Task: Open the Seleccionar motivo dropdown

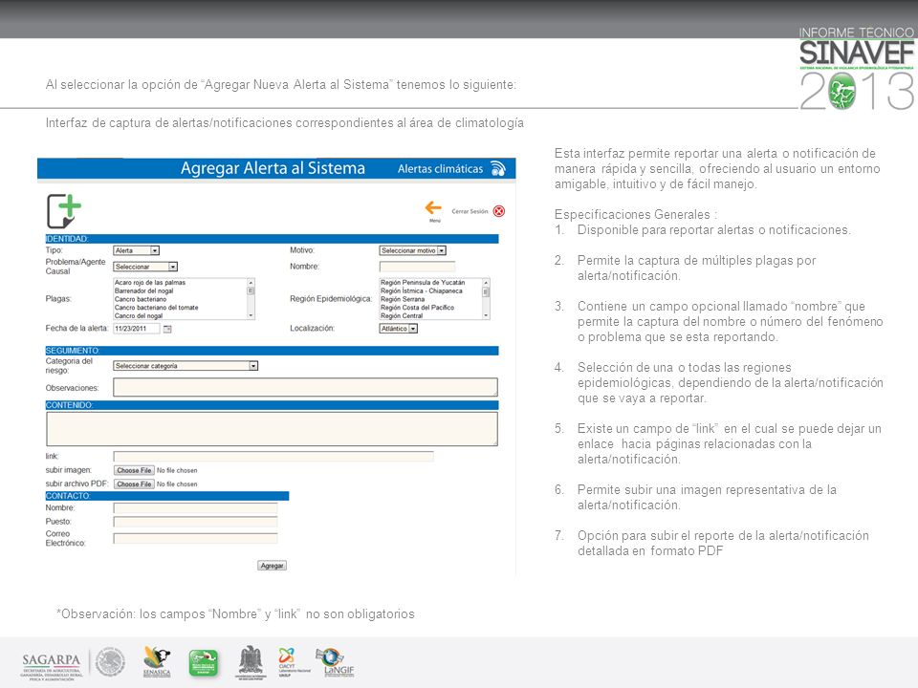Action: (x=413, y=250)
